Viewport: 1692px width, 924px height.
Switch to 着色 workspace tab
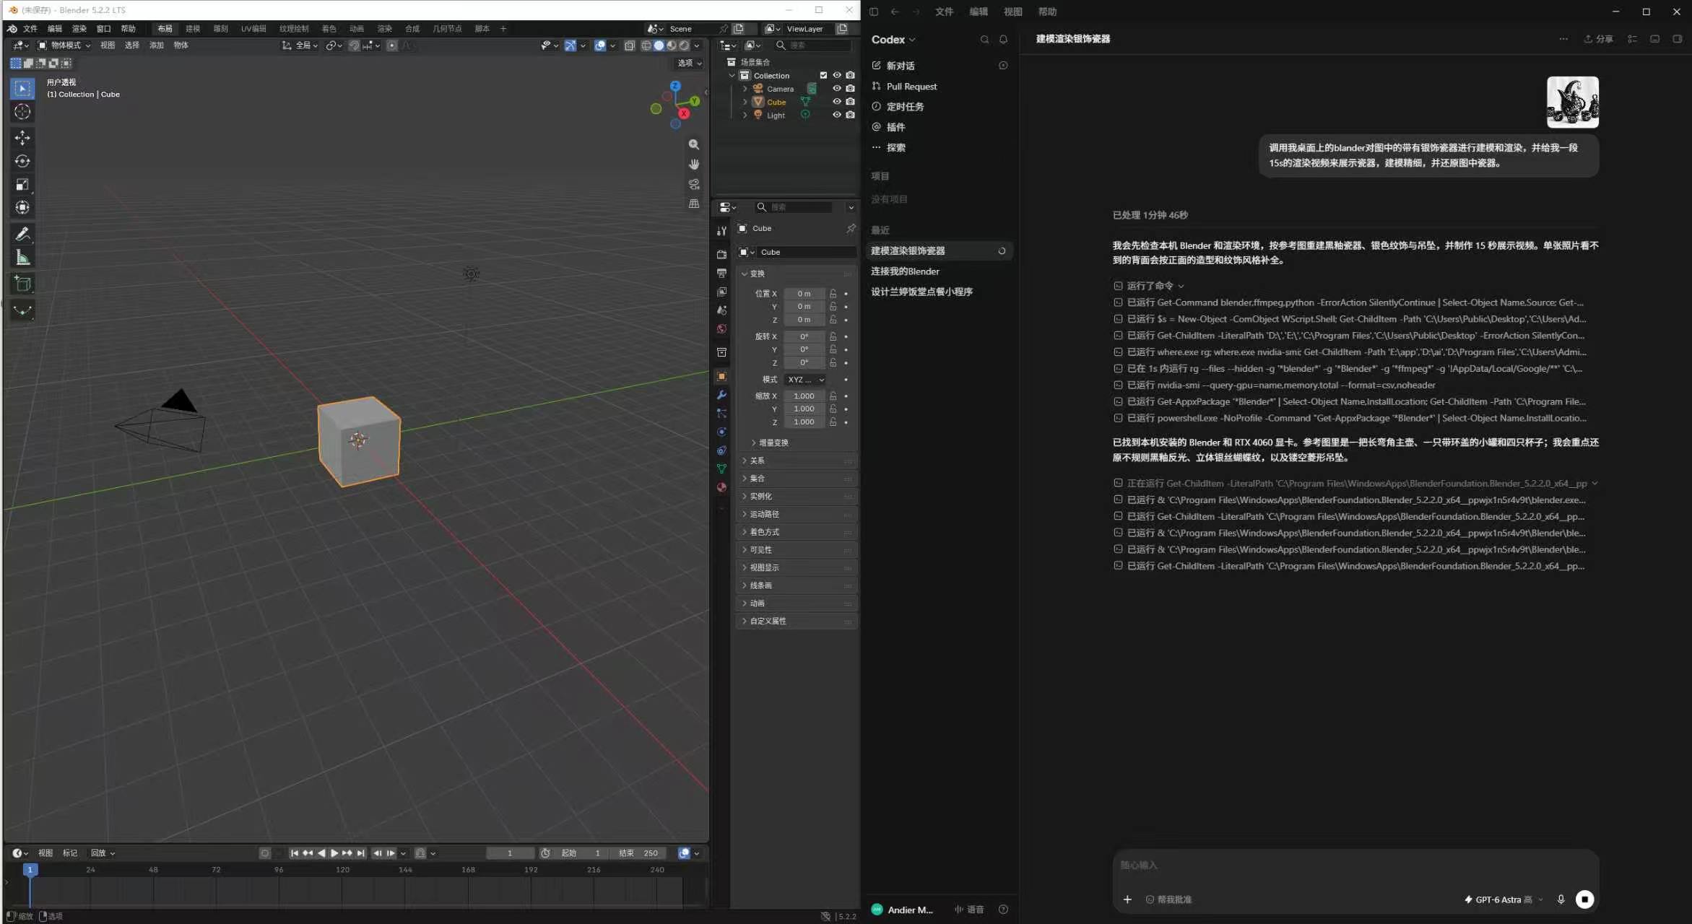[329, 29]
